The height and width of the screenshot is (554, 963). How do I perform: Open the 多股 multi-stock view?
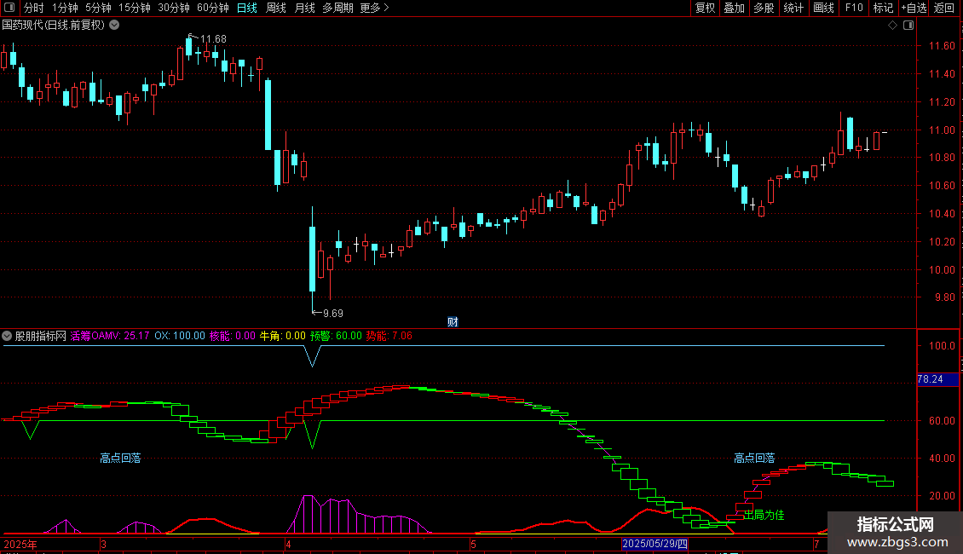click(764, 8)
